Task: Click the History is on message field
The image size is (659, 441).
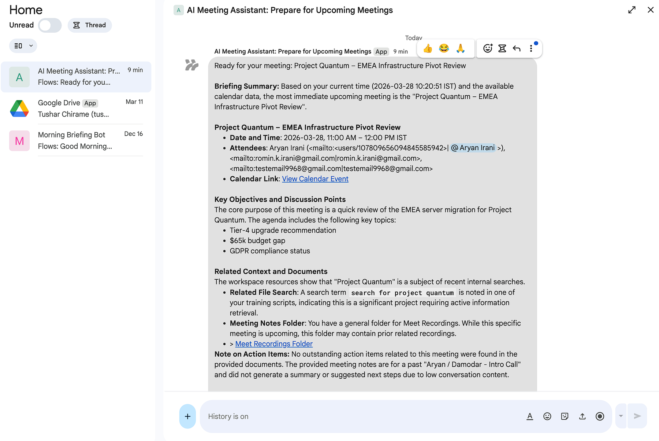Action: point(362,416)
